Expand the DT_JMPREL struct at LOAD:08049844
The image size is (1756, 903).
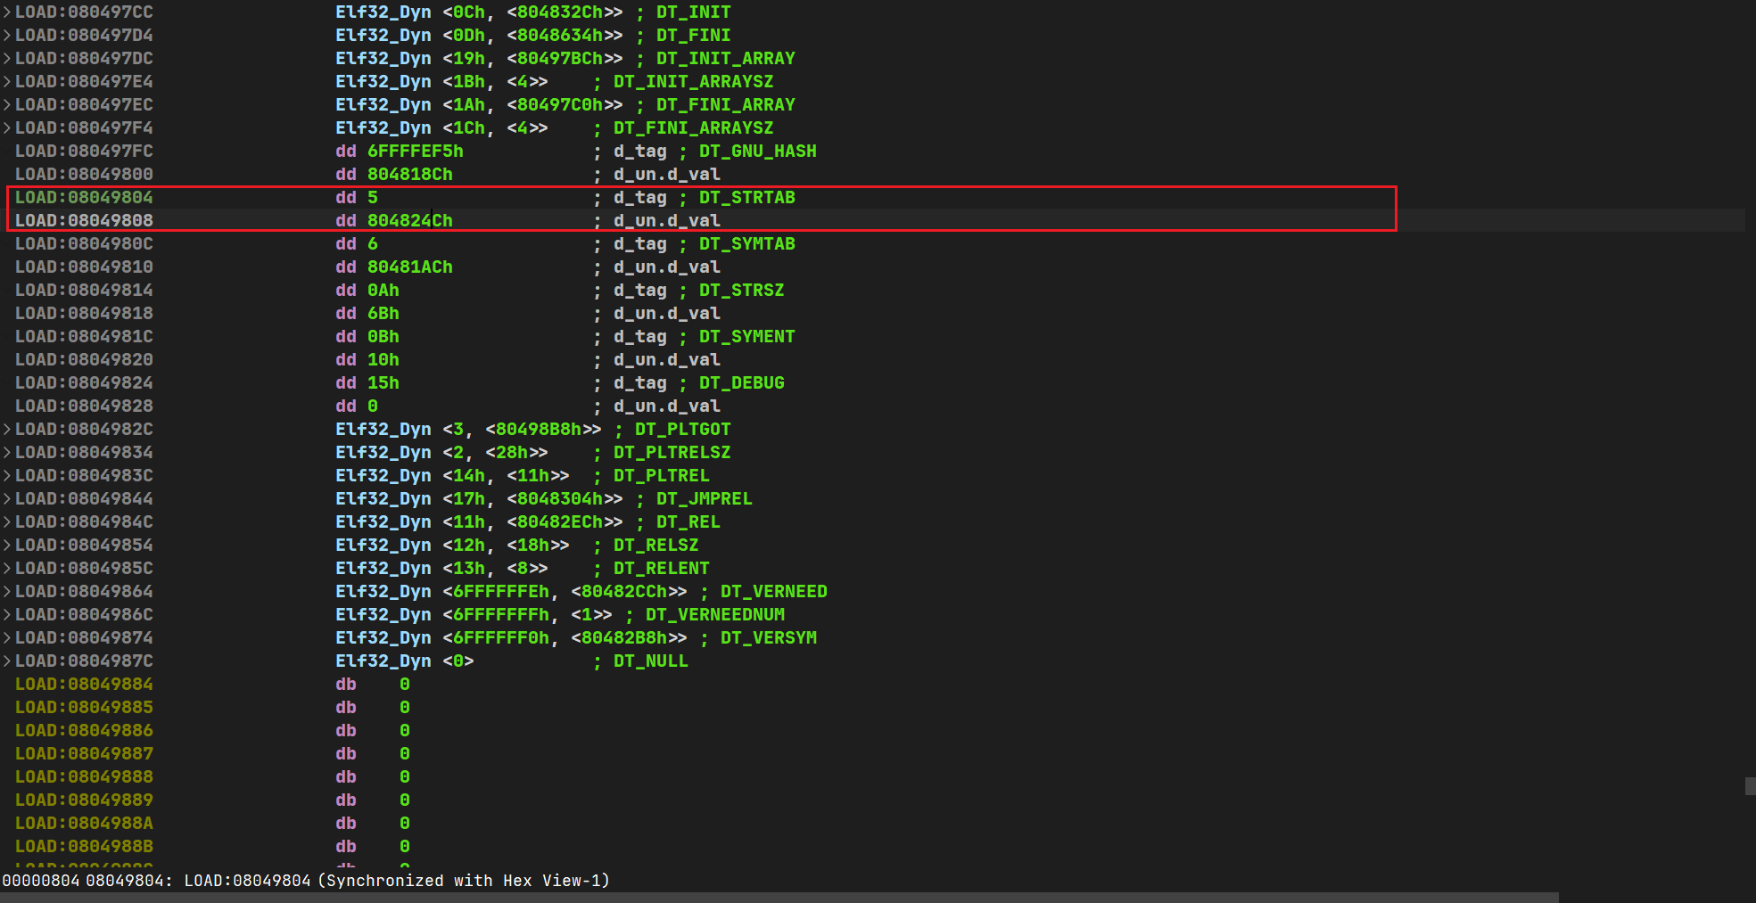click(x=7, y=499)
